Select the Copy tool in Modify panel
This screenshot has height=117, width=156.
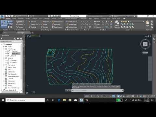(97, 24)
